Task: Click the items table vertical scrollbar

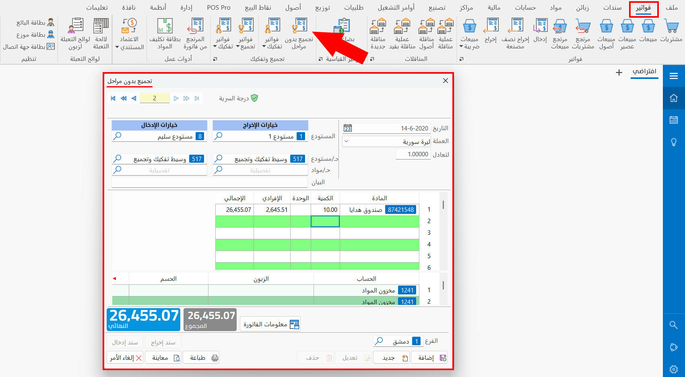Action: click(x=443, y=231)
